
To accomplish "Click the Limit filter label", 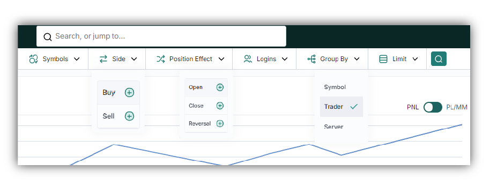I will [x=399, y=59].
